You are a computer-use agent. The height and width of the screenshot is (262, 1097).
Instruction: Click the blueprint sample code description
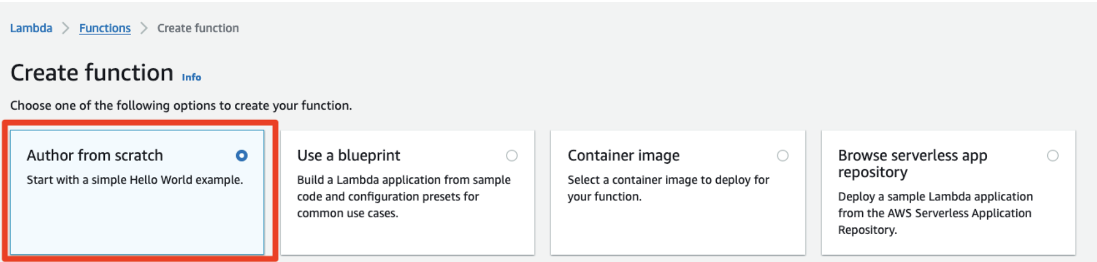tap(403, 196)
